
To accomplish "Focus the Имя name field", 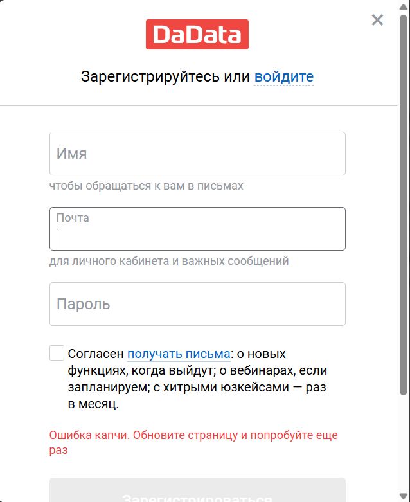I will pyautogui.click(x=197, y=154).
